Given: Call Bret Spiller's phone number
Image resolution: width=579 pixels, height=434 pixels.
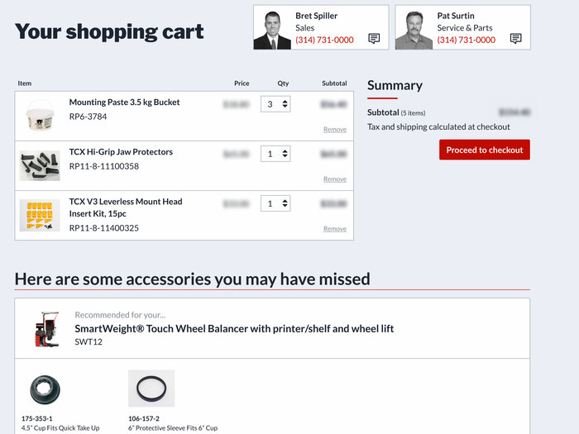Looking at the screenshot, I should 324,40.
